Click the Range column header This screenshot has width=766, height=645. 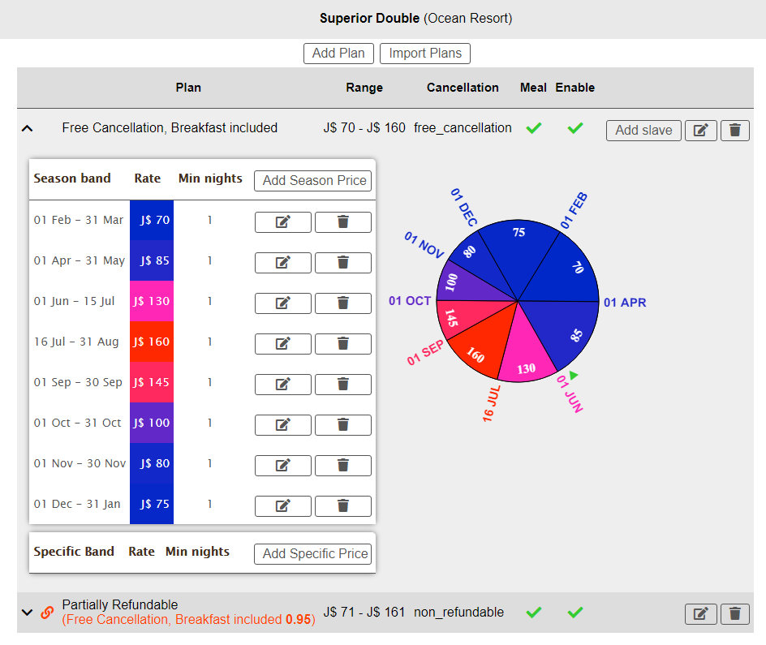tap(364, 88)
